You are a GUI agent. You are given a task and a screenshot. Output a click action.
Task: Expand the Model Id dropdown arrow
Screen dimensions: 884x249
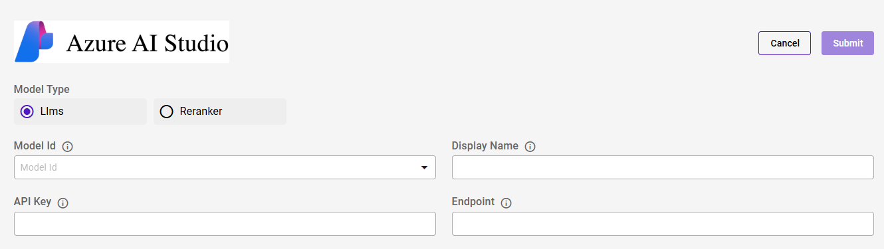click(x=424, y=167)
